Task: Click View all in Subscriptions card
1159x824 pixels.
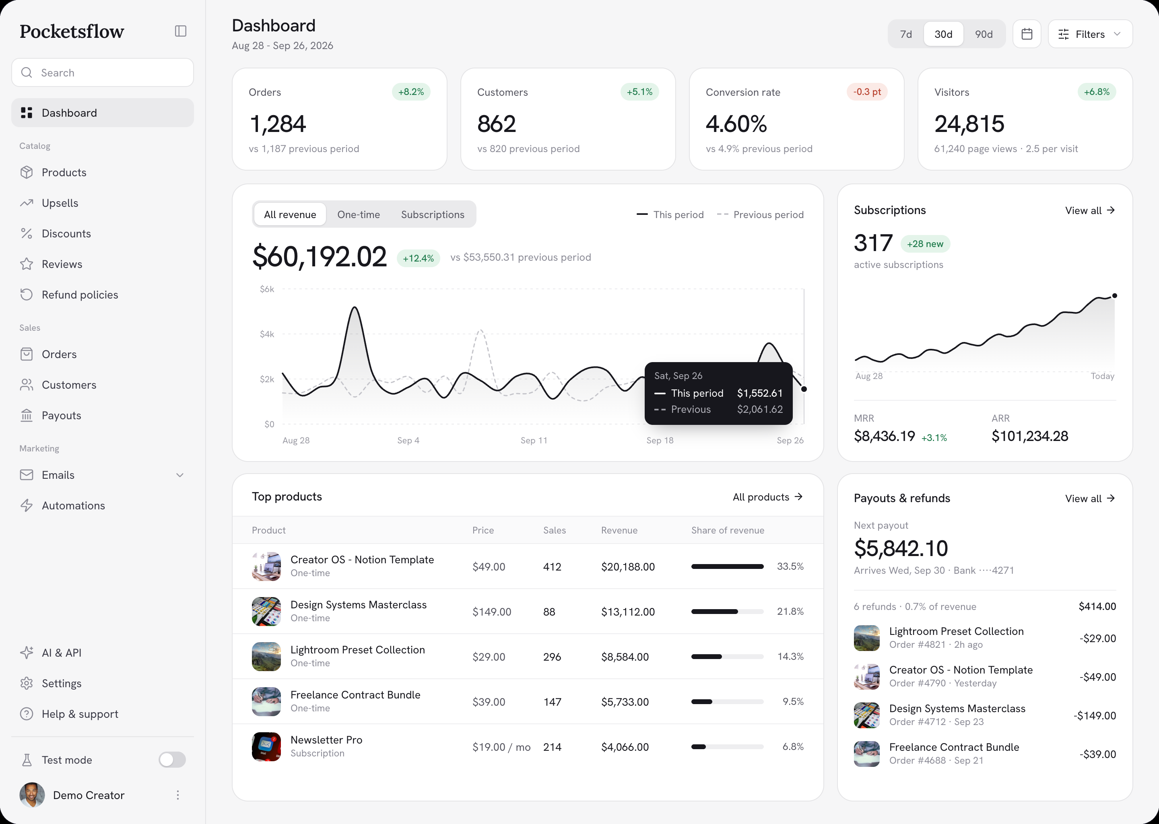Action: pos(1089,210)
